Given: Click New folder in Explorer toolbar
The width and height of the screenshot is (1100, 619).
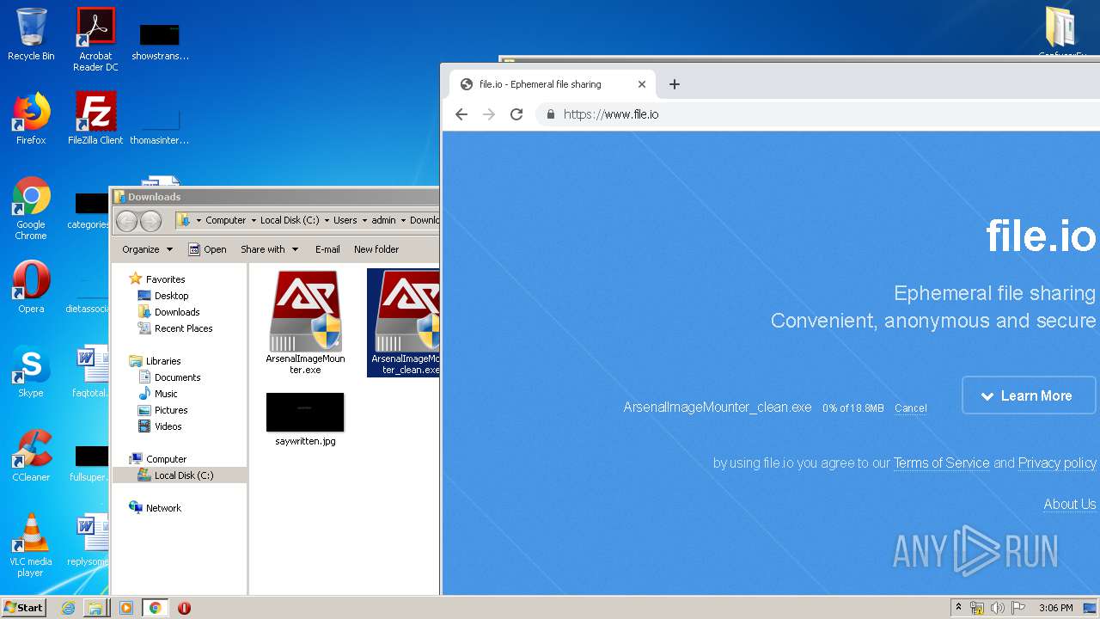Looking at the screenshot, I should tap(376, 249).
